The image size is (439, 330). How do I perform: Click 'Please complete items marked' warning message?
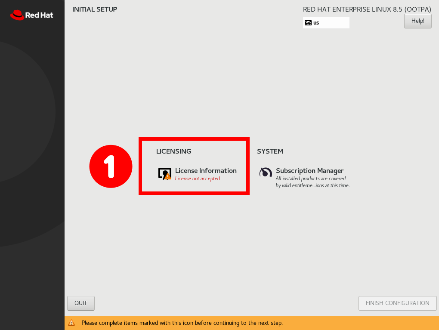point(182,323)
